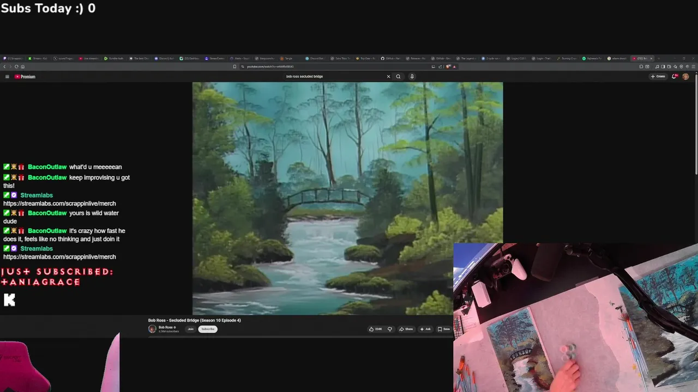Image resolution: width=698 pixels, height=392 pixels.
Task: Switch to the Stream - Kick browser tab
Action: point(38,58)
